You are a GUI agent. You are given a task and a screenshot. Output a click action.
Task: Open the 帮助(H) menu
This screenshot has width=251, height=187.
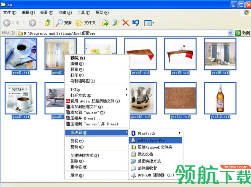(102, 13)
